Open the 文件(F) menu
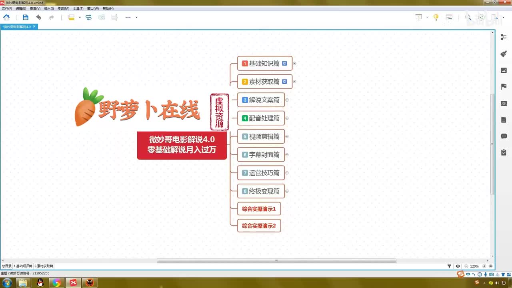Image resolution: width=512 pixels, height=288 pixels. click(7, 8)
